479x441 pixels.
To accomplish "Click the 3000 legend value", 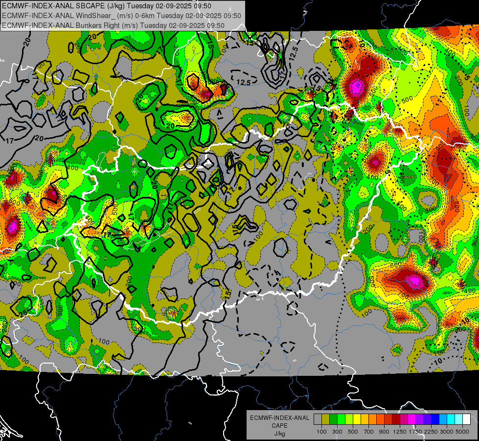I will pyautogui.click(x=447, y=432).
